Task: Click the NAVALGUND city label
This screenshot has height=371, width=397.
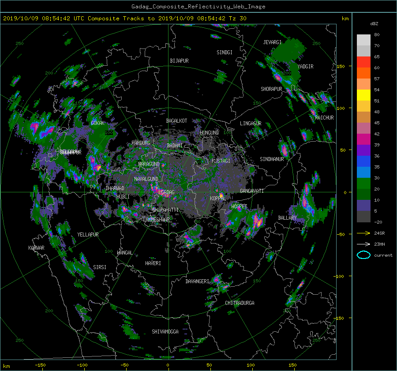Action: [x=146, y=179]
